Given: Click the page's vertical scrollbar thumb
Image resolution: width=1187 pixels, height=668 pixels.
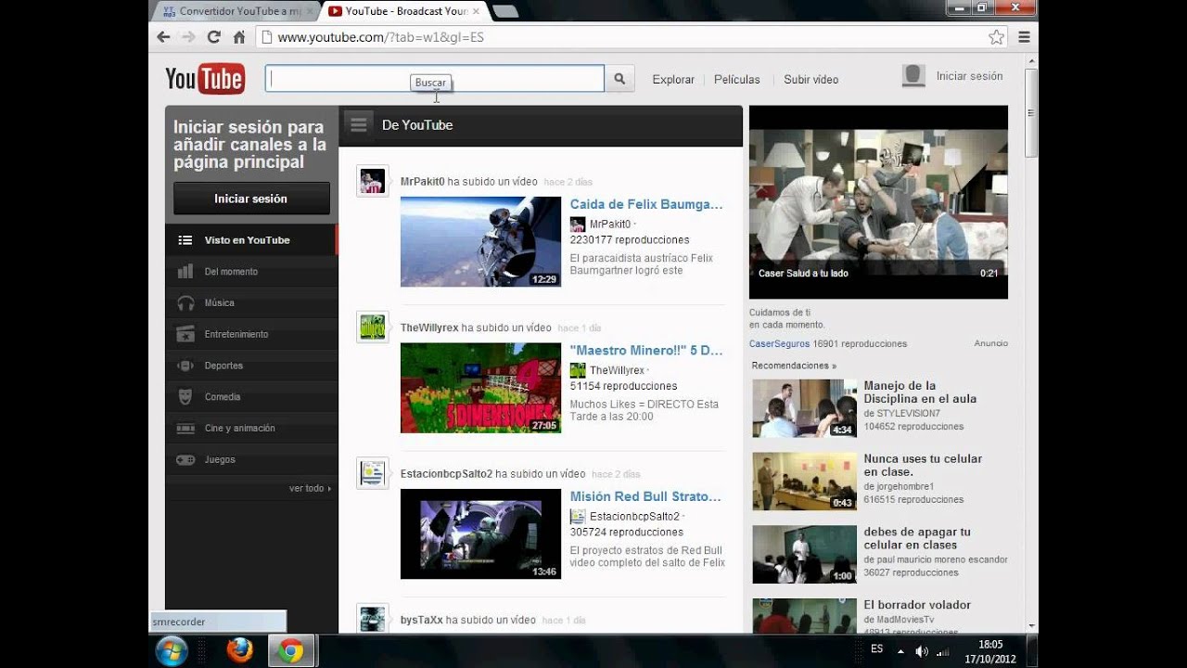Looking at the screenshot, I should coord(1031,111).
